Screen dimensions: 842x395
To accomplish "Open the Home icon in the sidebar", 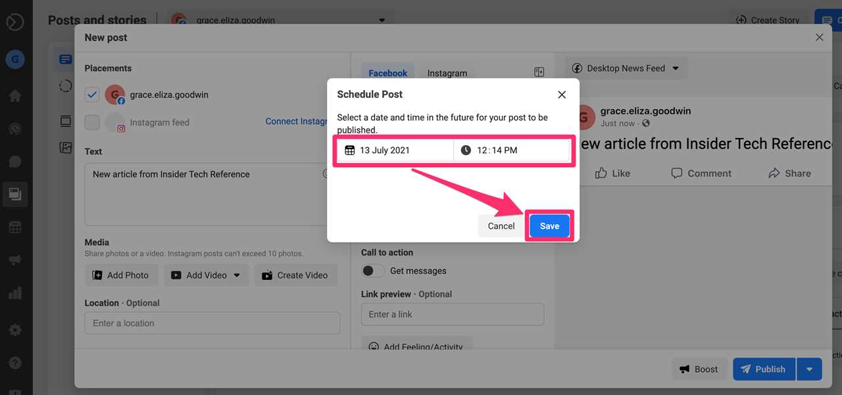I will click(x=15, y=95).
